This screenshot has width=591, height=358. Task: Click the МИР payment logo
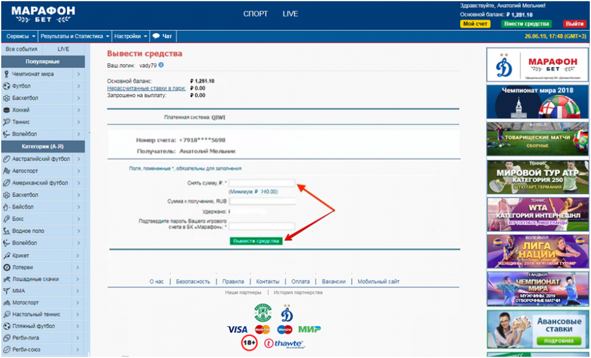pyautogui.click(x=310, y=329)
